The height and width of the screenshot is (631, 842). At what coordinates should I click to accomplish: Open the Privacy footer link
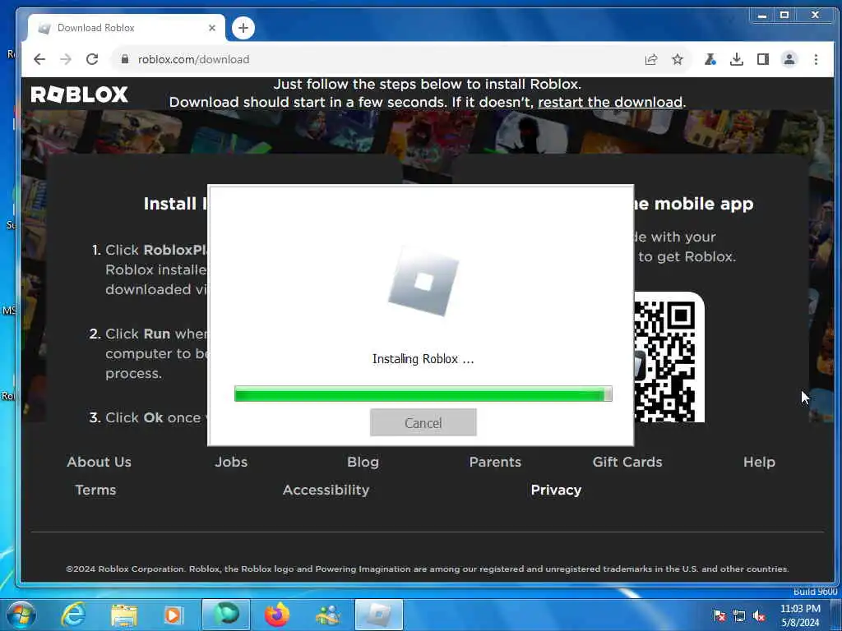[557, 490]
